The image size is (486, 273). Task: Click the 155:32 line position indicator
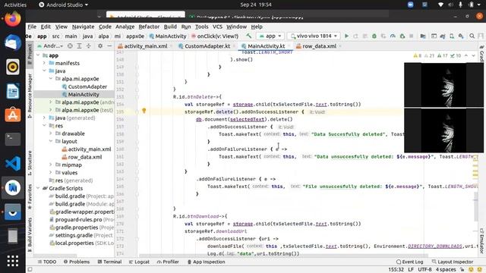coord(396,270)
